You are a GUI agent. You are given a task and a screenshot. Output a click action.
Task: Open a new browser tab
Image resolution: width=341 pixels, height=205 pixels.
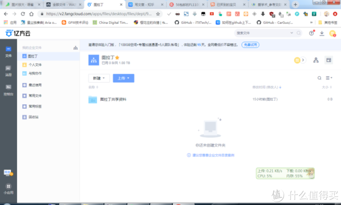point(295,5)
